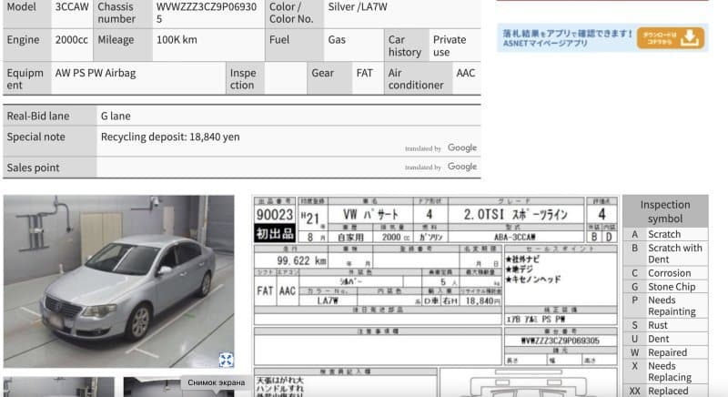Click the 'AAC' air conditioner value in table
Screen dimensions: 728x397
point(466,74)
